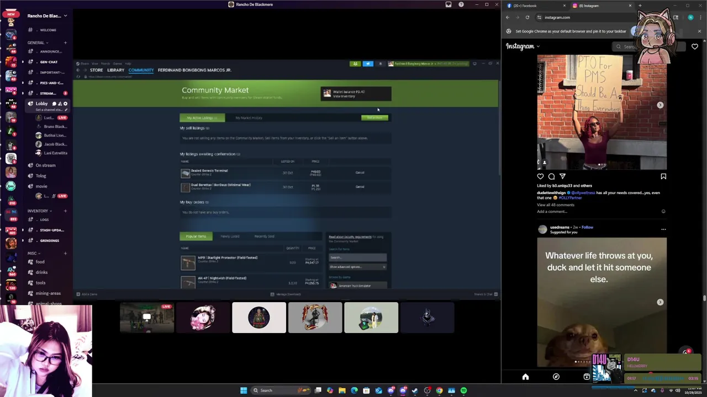Open the gen-chat text channel
The width and height of the screenshot is (707, 397).
(49, 62)
